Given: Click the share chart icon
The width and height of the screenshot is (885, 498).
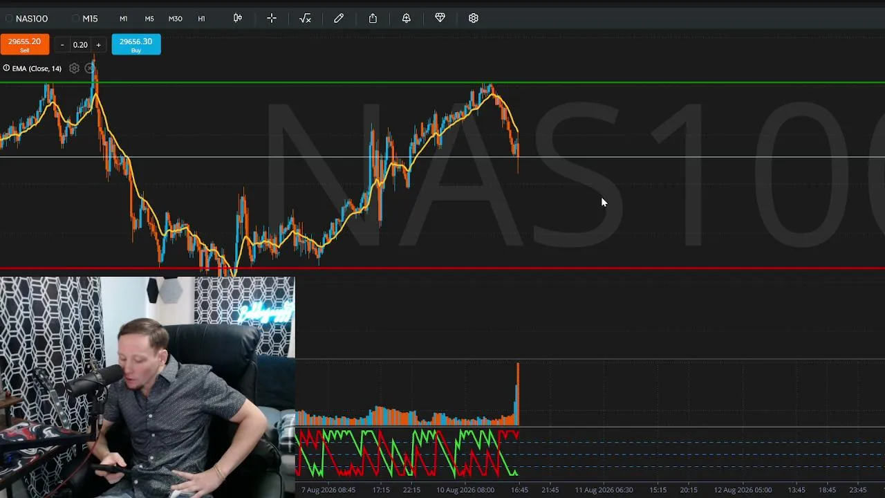Looking at the screenshot, I should (373, 18).
